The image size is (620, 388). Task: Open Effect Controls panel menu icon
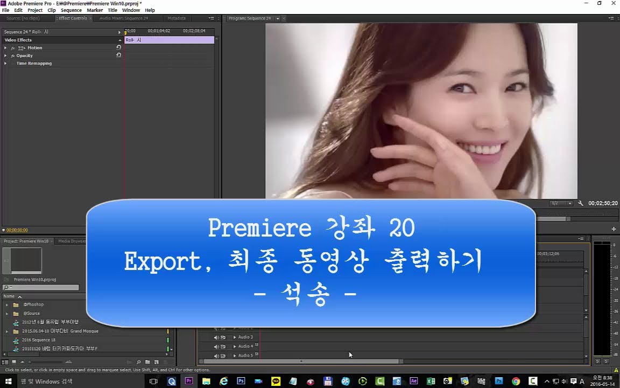tap(212, 18)
